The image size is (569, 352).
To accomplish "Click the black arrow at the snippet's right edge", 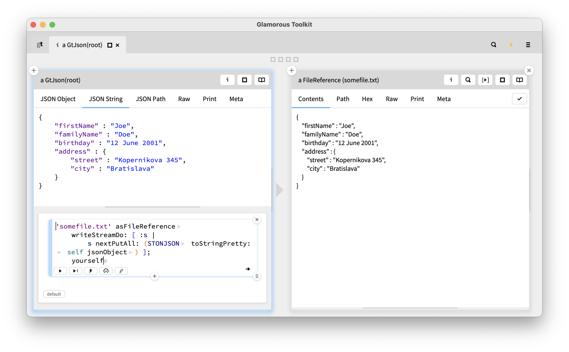I will point(248,269).
